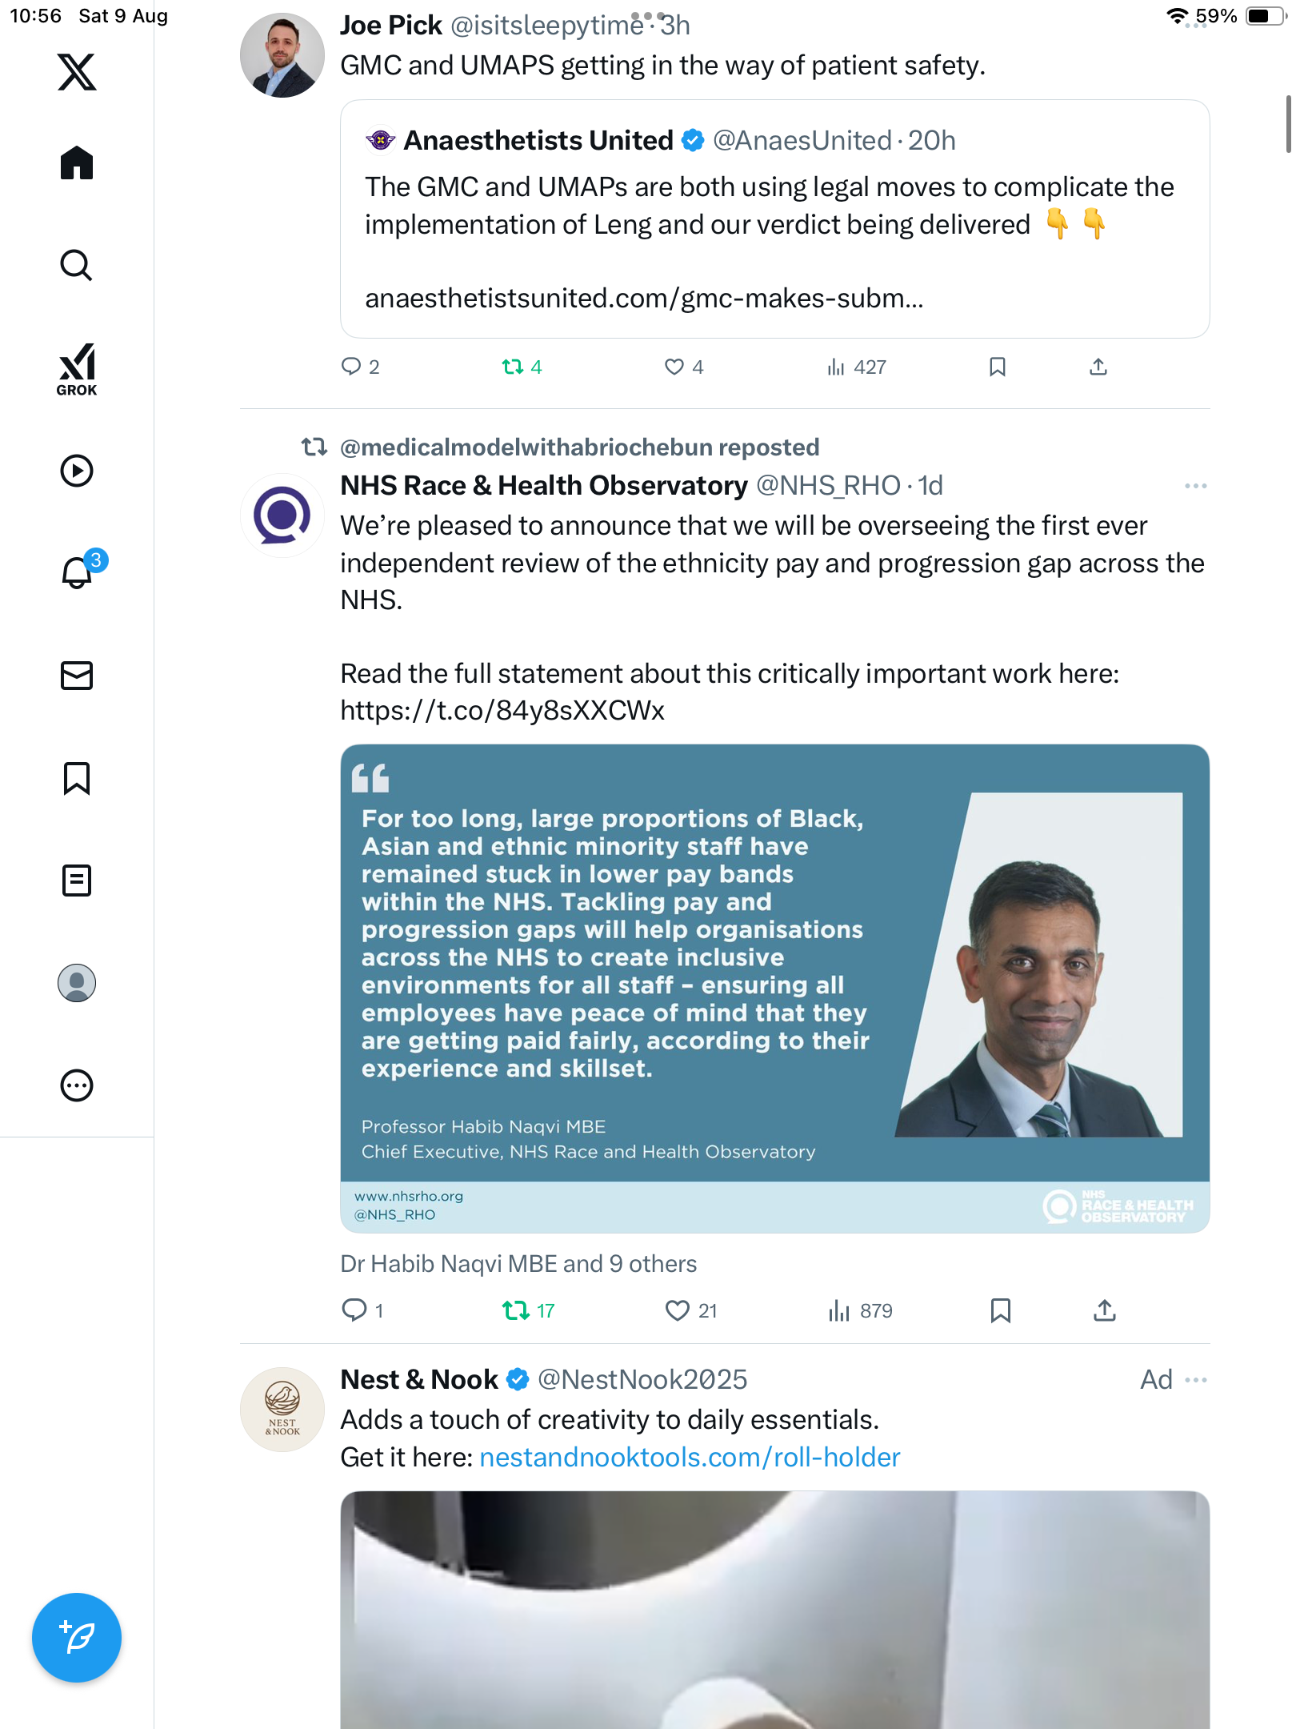Bookmark the NHS Race & Health Observatory post

tap(1000, 1310)
